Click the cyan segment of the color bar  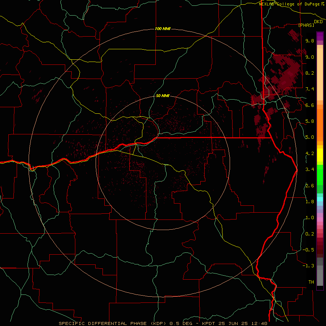click(x=320, y=199)
